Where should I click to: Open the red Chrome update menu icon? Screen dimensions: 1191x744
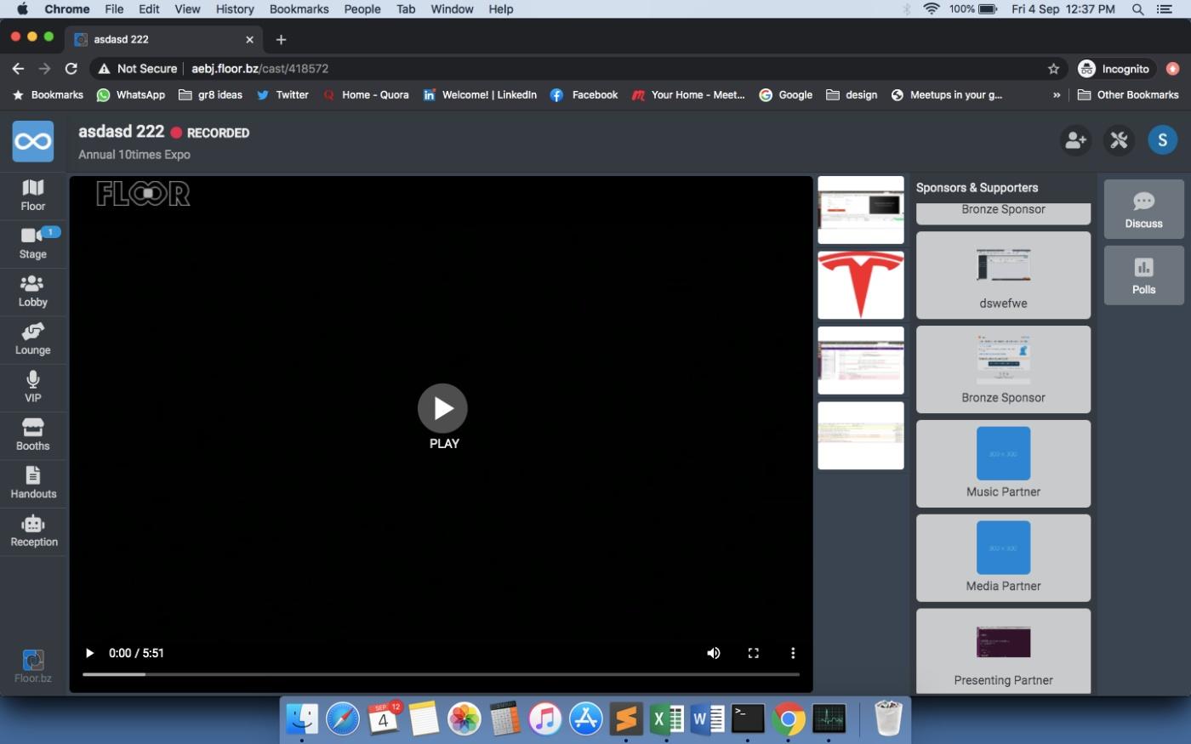click(x=1172, y=69)
